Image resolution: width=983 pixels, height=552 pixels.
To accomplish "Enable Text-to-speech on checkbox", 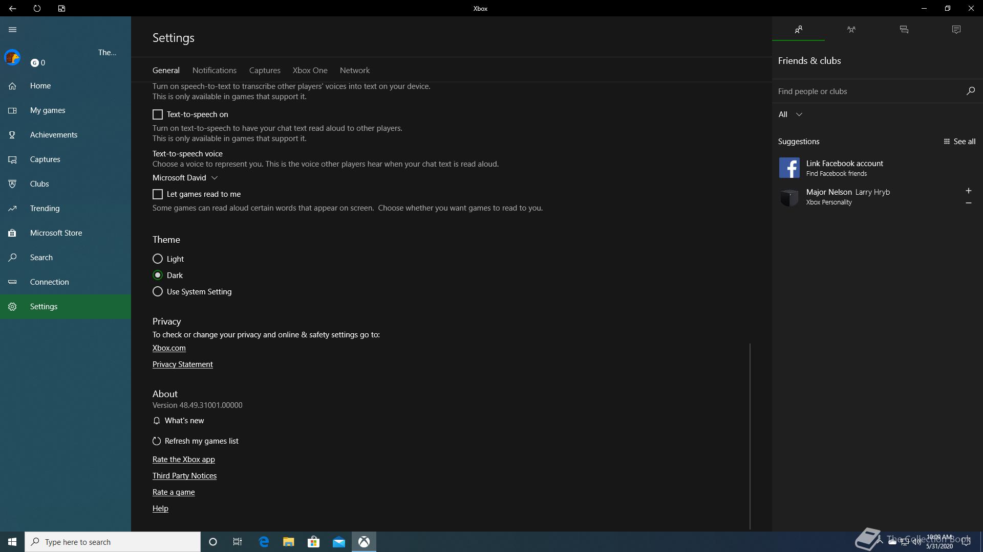I will [x=158, y=114].
